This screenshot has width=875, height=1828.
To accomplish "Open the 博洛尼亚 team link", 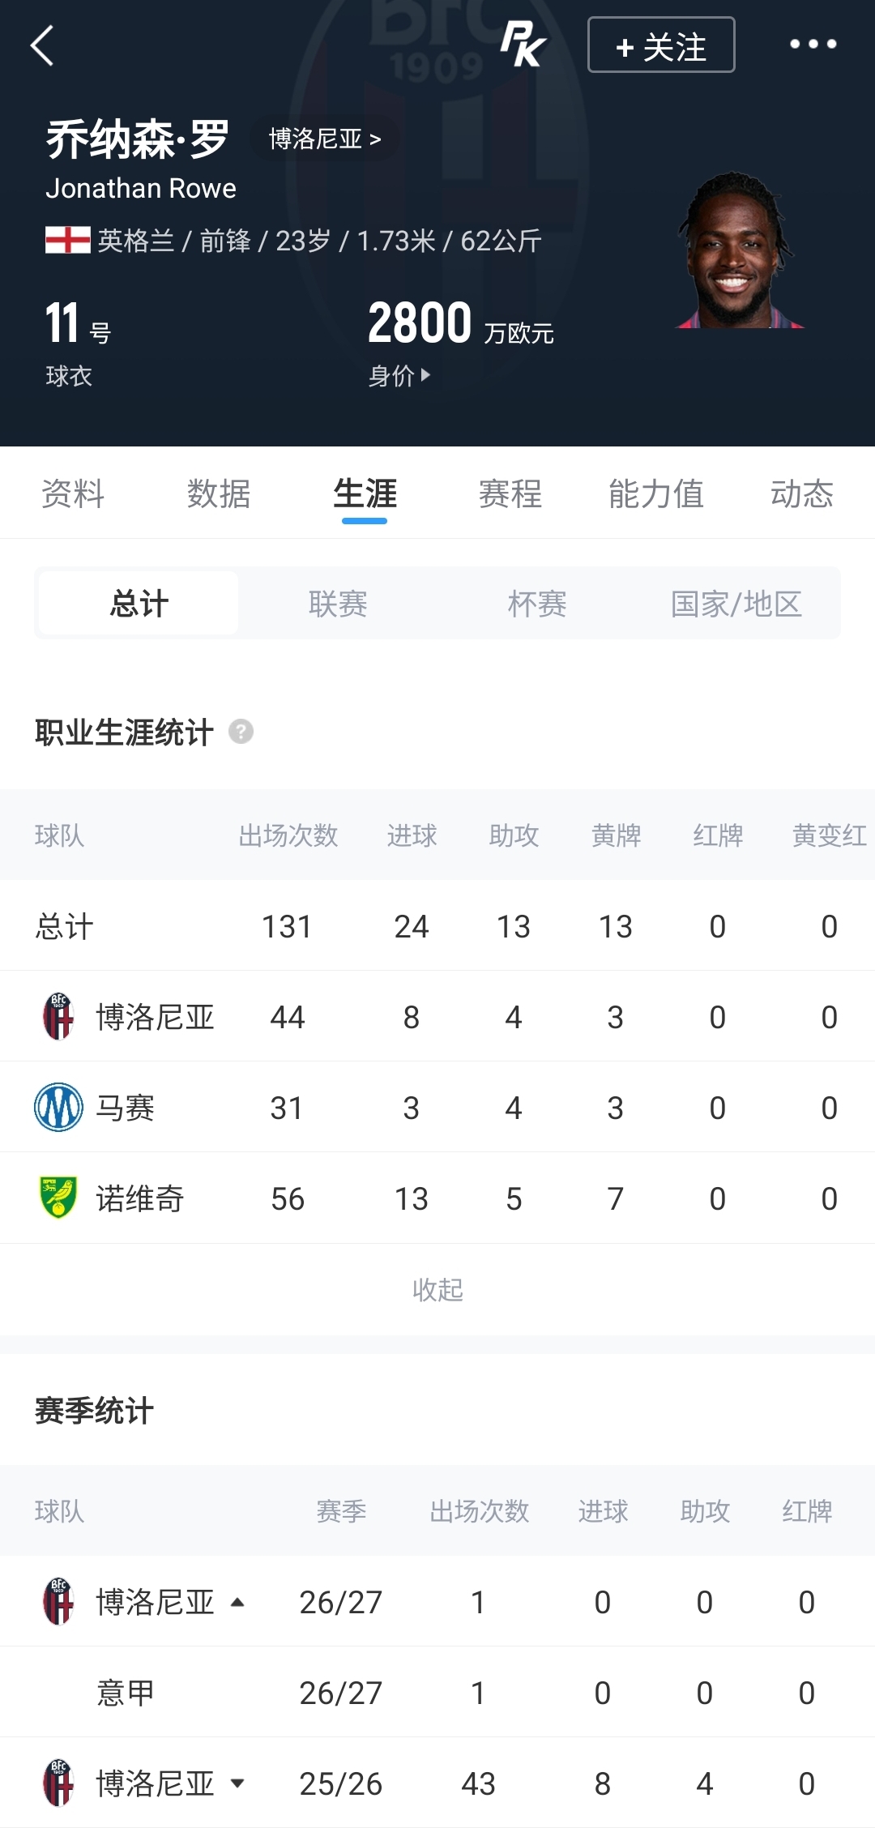I will coord(324,139).
